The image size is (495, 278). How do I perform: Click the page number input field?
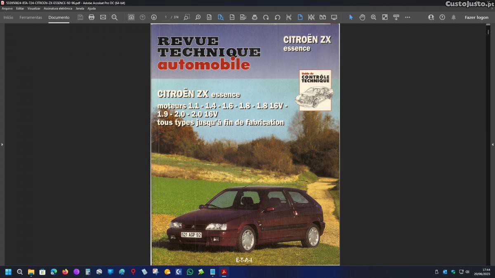coord(166,17)
